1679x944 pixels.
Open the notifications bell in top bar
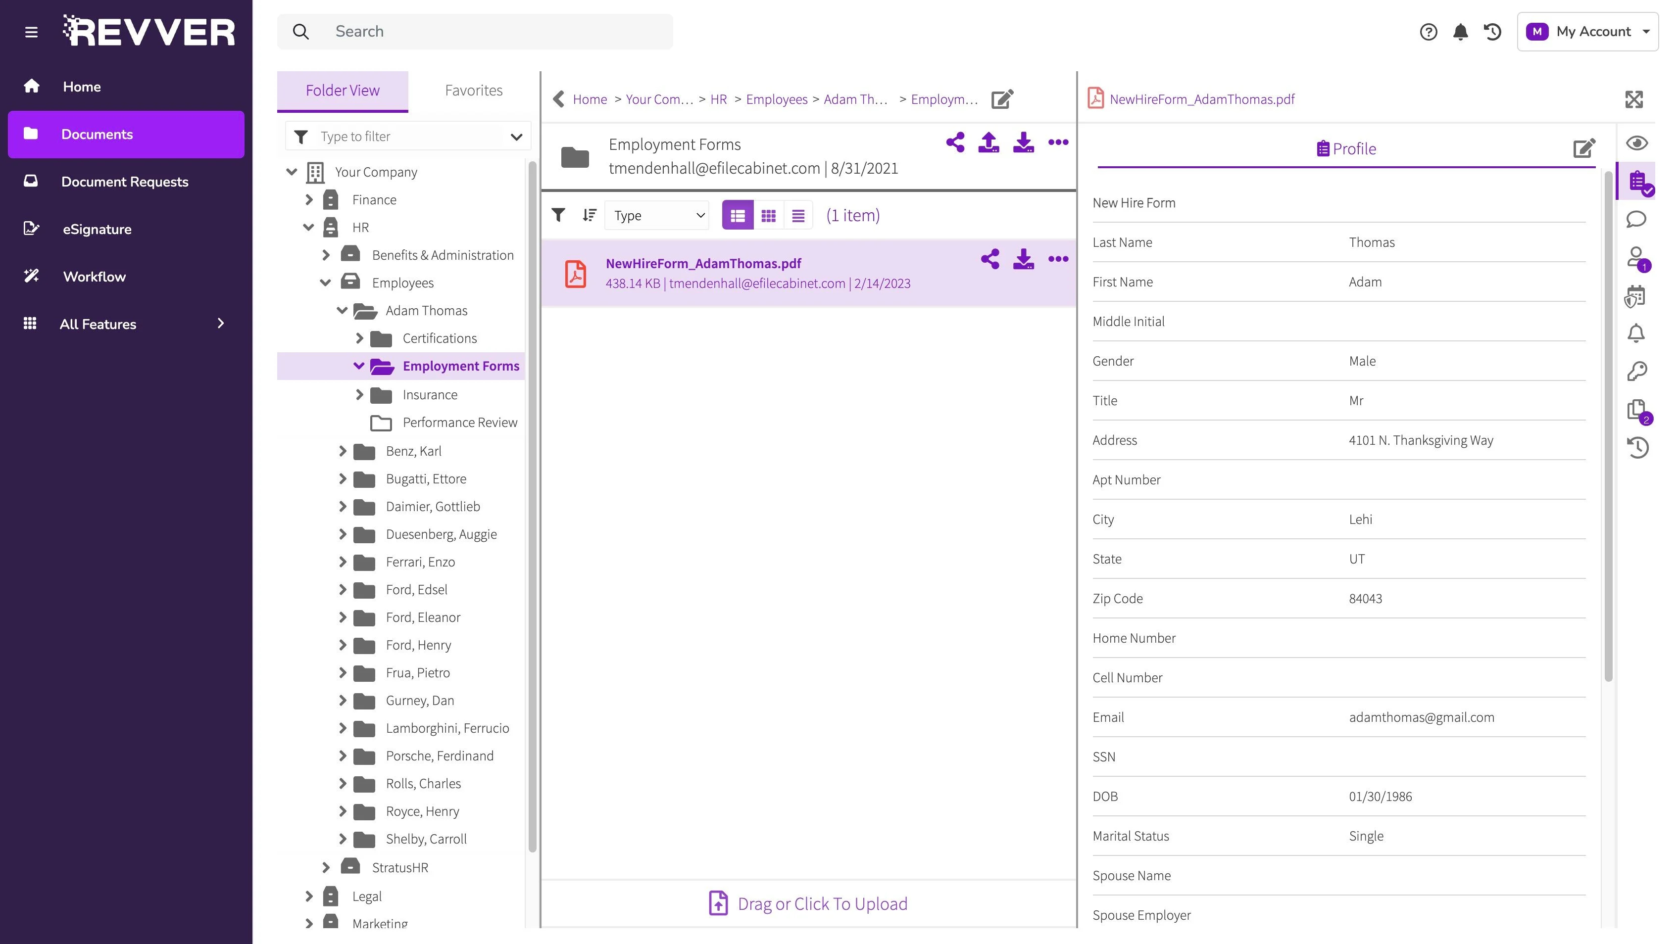click(x=1460, y=32)
